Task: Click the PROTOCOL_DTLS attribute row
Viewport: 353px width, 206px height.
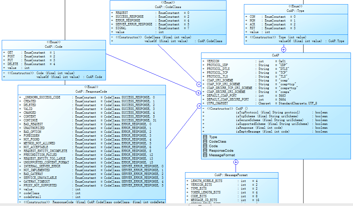Action: pyautogui.click(x=246, y=69)
